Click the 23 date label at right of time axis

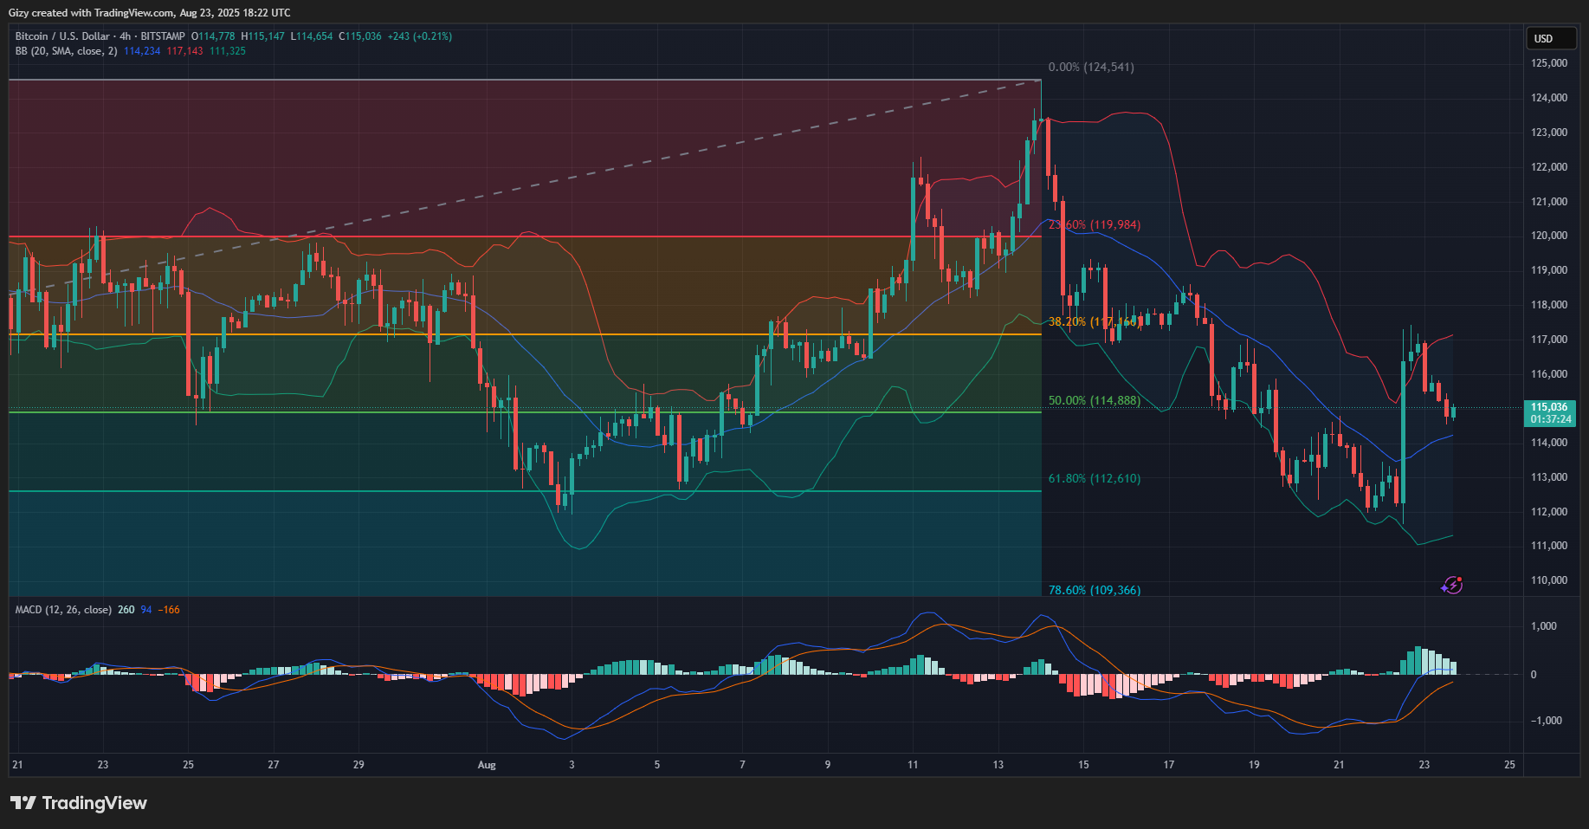click(x=1424, y=765)
